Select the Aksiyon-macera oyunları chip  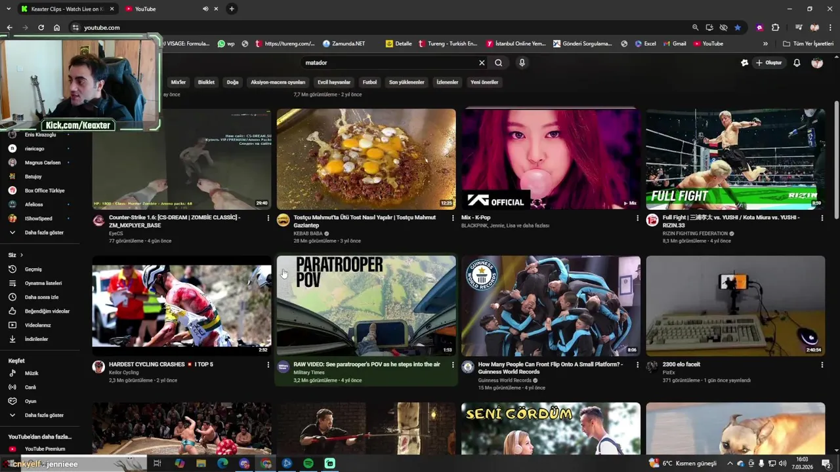(x=278, y=83)
